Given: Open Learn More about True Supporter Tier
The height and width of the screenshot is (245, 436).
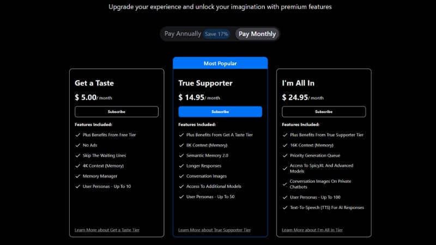Looking at the screenshot, I should coord(215,230).
